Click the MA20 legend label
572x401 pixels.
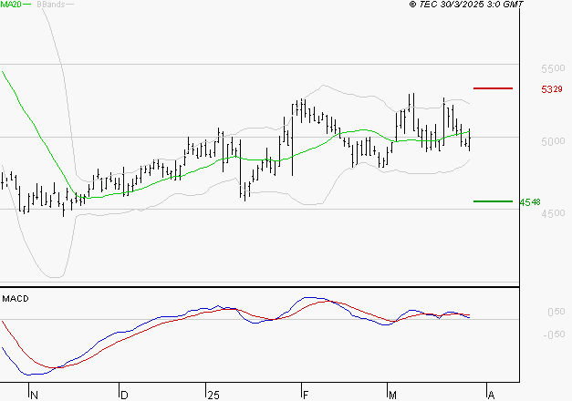[x=11, y=5]
